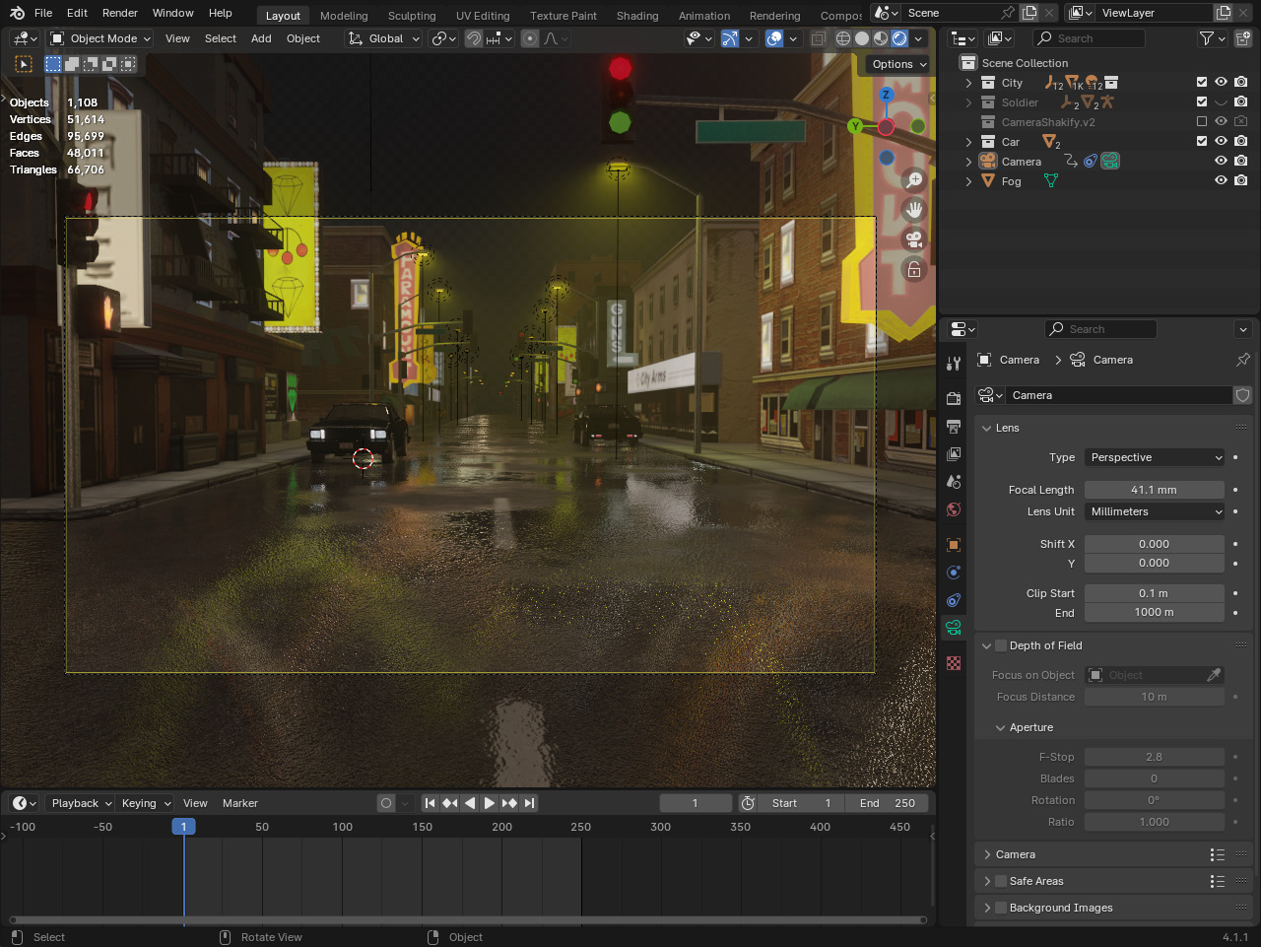
Task: Hide the Fog object with eye icon
Action: (x=1221, y=181)
